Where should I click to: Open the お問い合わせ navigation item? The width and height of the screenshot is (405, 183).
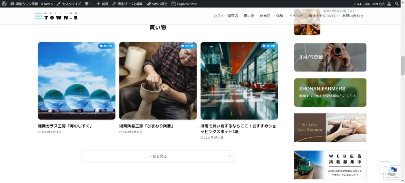[353, 16]
